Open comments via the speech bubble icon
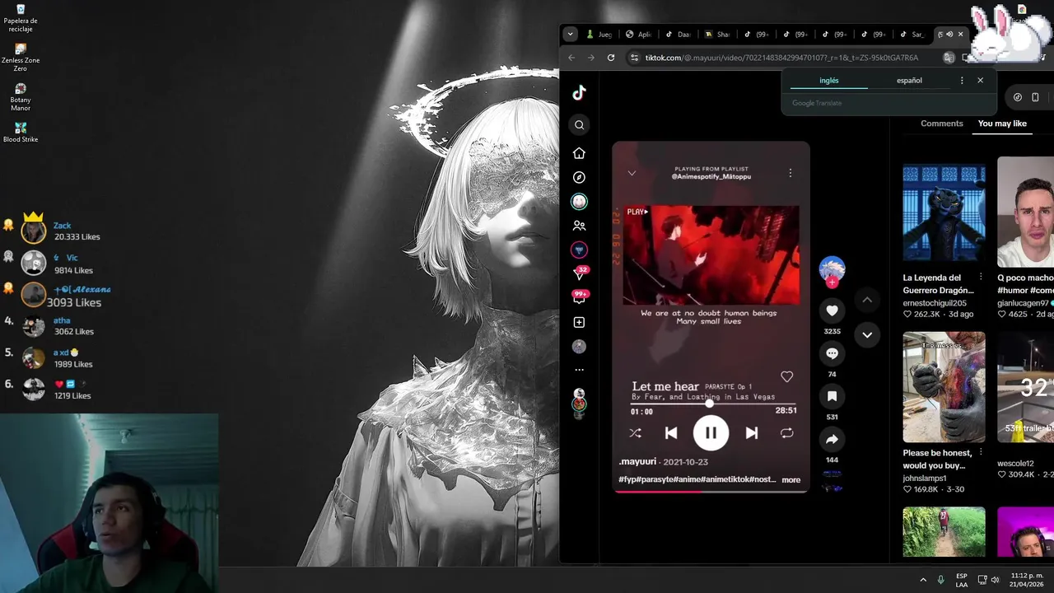Image resolution: width=1054 pixels, height=593 pixels. click(832, 353)
